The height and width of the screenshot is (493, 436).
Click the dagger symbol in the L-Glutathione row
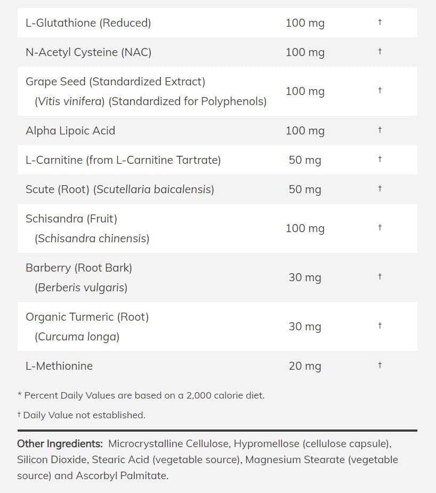[380, 22]
